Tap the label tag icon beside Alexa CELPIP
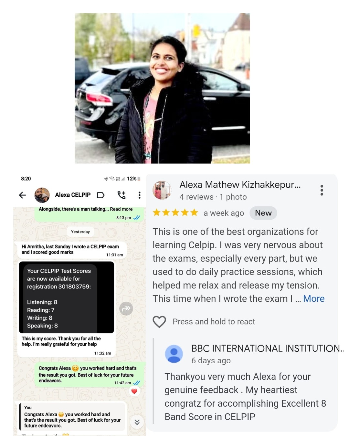Screen dimensions: 349x436 (x=101, y=195)
